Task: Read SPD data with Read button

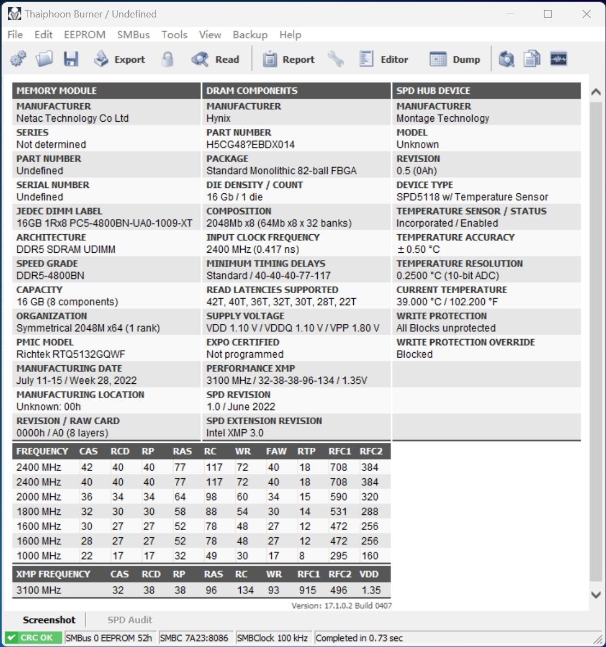Action: (216, 59)
